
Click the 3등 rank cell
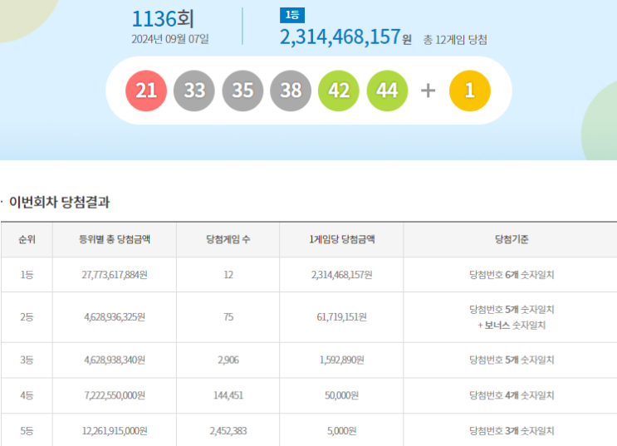27,360
